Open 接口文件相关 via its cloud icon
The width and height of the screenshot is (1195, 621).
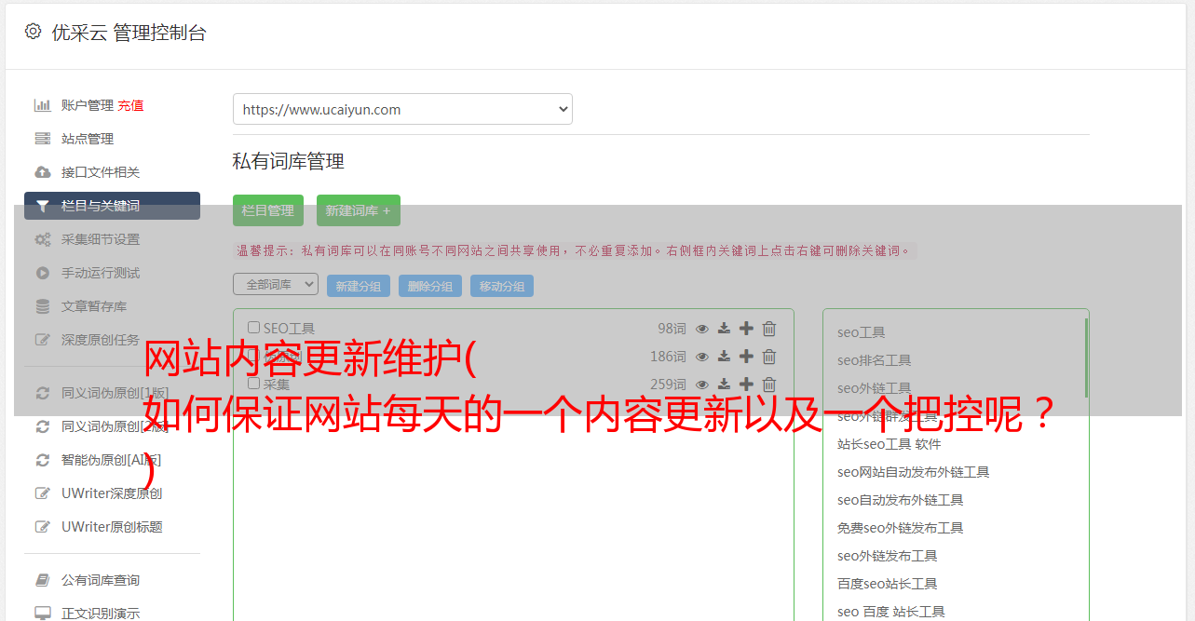[x=43, y=172]
